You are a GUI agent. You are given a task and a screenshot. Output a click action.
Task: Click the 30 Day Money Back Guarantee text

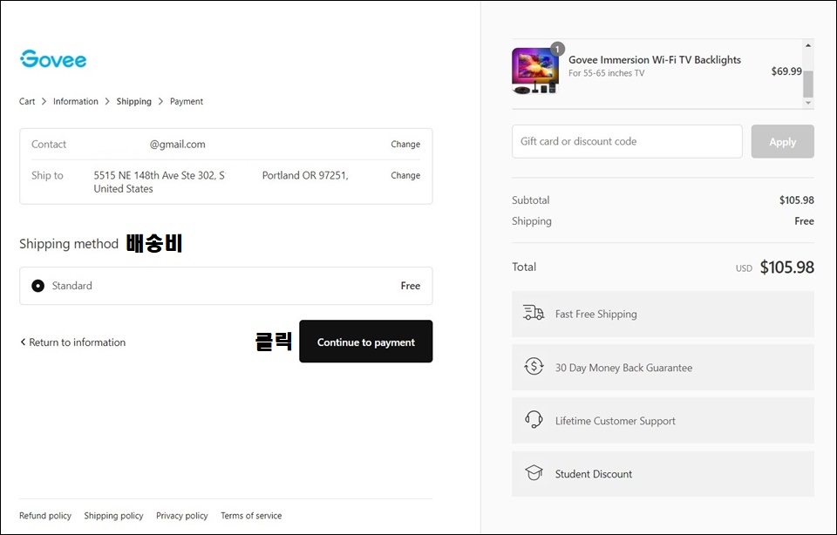[x=623, y=368]
